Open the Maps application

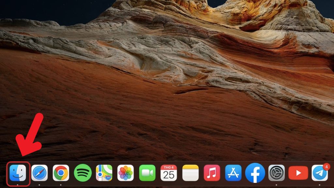pyautogui.click(x=104, y=173)
